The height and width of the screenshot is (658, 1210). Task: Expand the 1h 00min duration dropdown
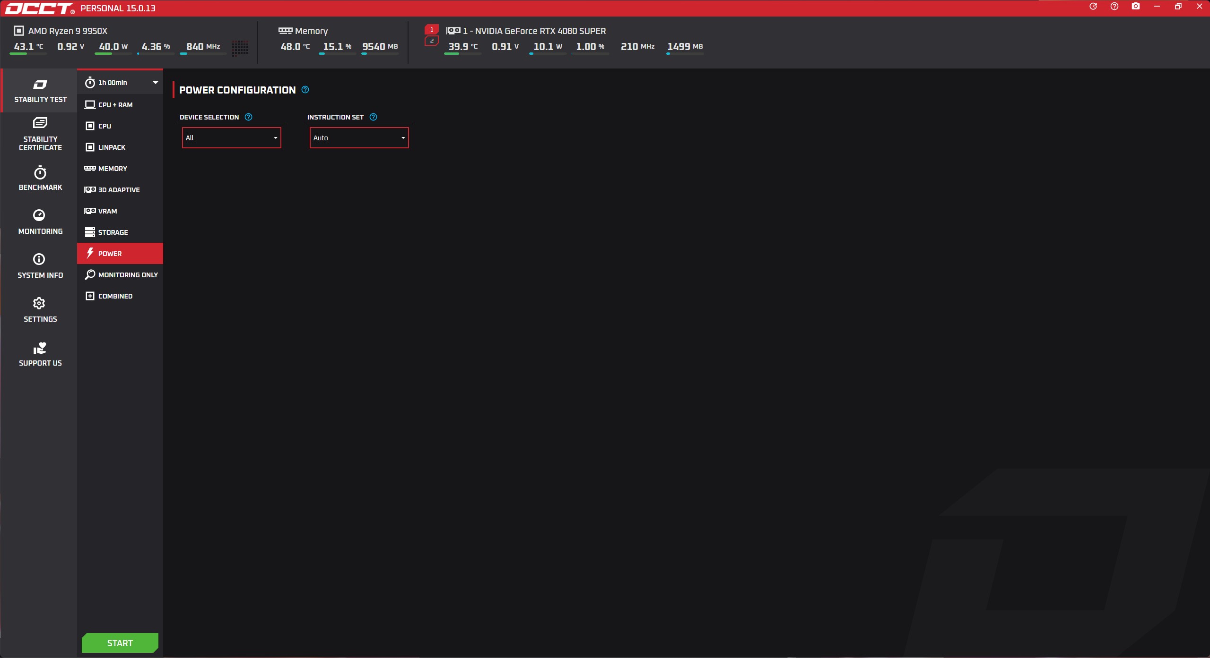point(155,83)
